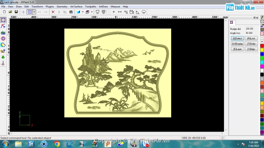This screenshot has width=264, height=148.
Task: Save the file with the floppy icon
Action: pos(16,12)
